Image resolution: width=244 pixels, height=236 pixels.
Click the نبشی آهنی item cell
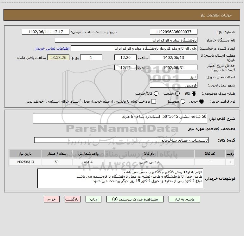pos(149,162)
